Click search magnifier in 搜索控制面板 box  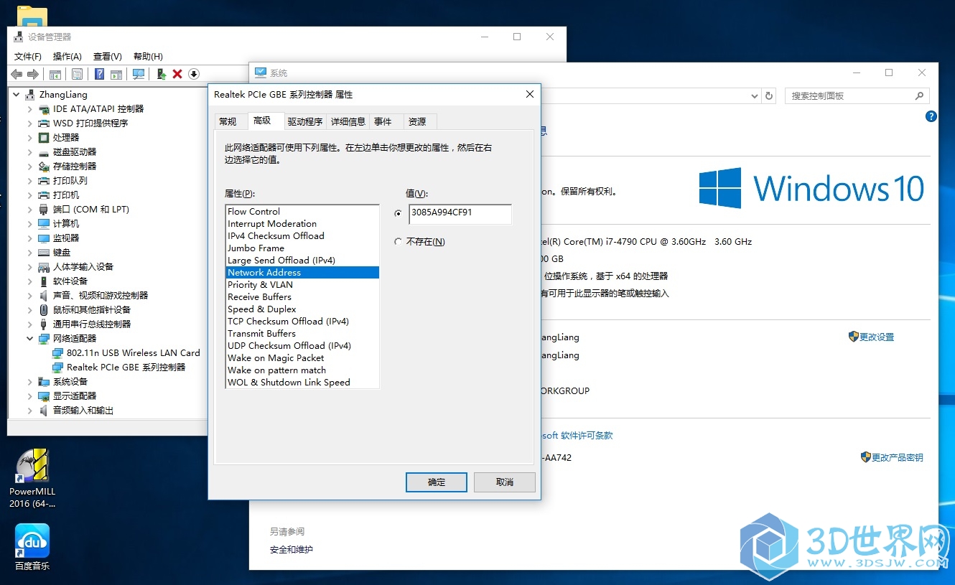(x=919, y=95)
